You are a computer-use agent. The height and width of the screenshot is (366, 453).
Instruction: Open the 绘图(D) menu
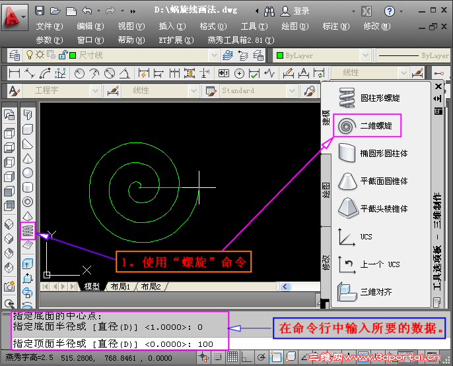(295, 26)
